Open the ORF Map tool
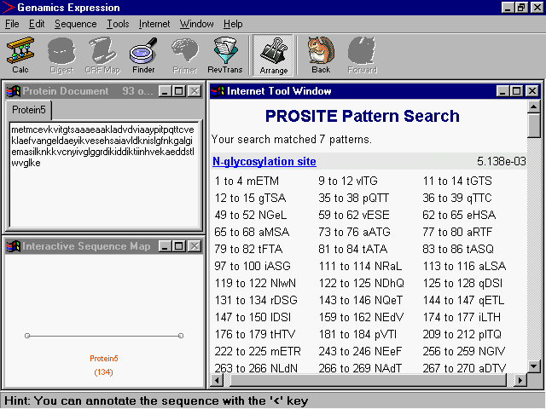 (x=102, y=55)
